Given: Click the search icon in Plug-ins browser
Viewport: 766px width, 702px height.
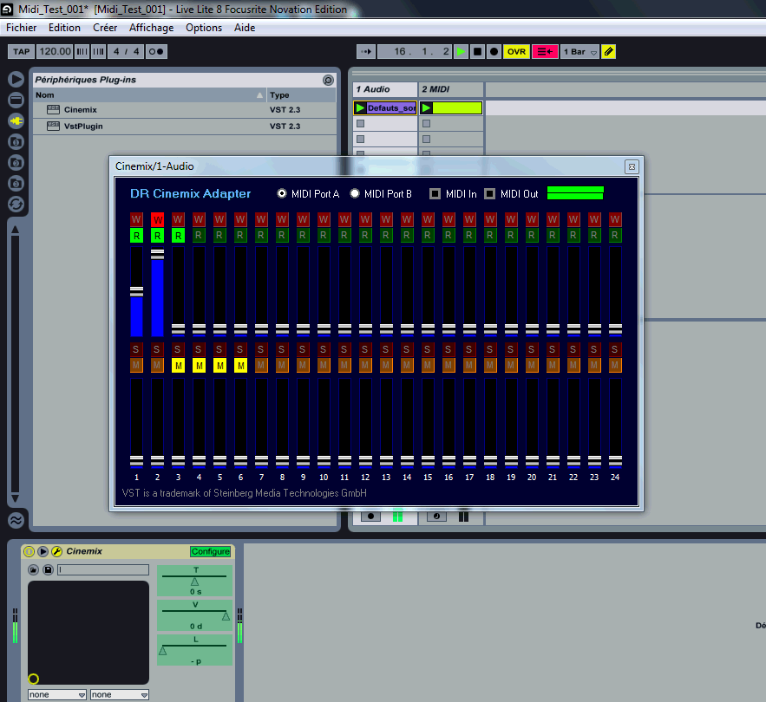Looking at the screenshot, I should (328, 80).
